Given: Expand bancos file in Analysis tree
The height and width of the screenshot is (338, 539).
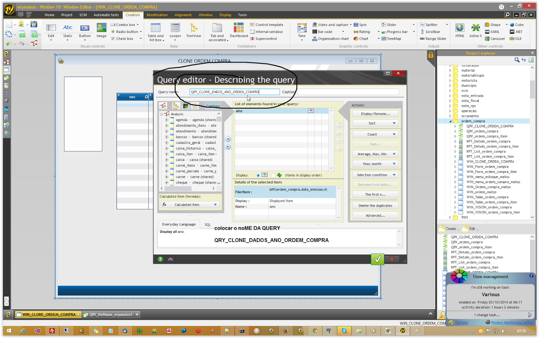Looking at the screenshot, I should click(166, 137).
